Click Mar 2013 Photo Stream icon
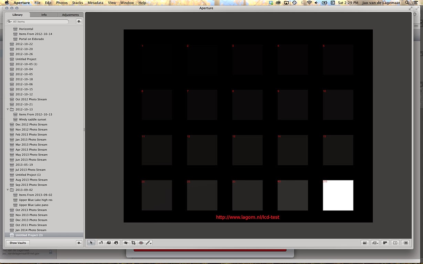The height and width of the screenshot is (264, 423). 12,145
